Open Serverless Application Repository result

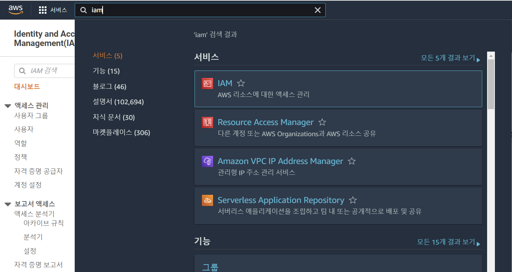(x=281, y=200)
